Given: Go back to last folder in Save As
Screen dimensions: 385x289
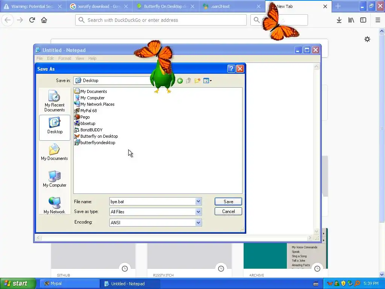Looking at the screenshot, I should pos(180,81).
